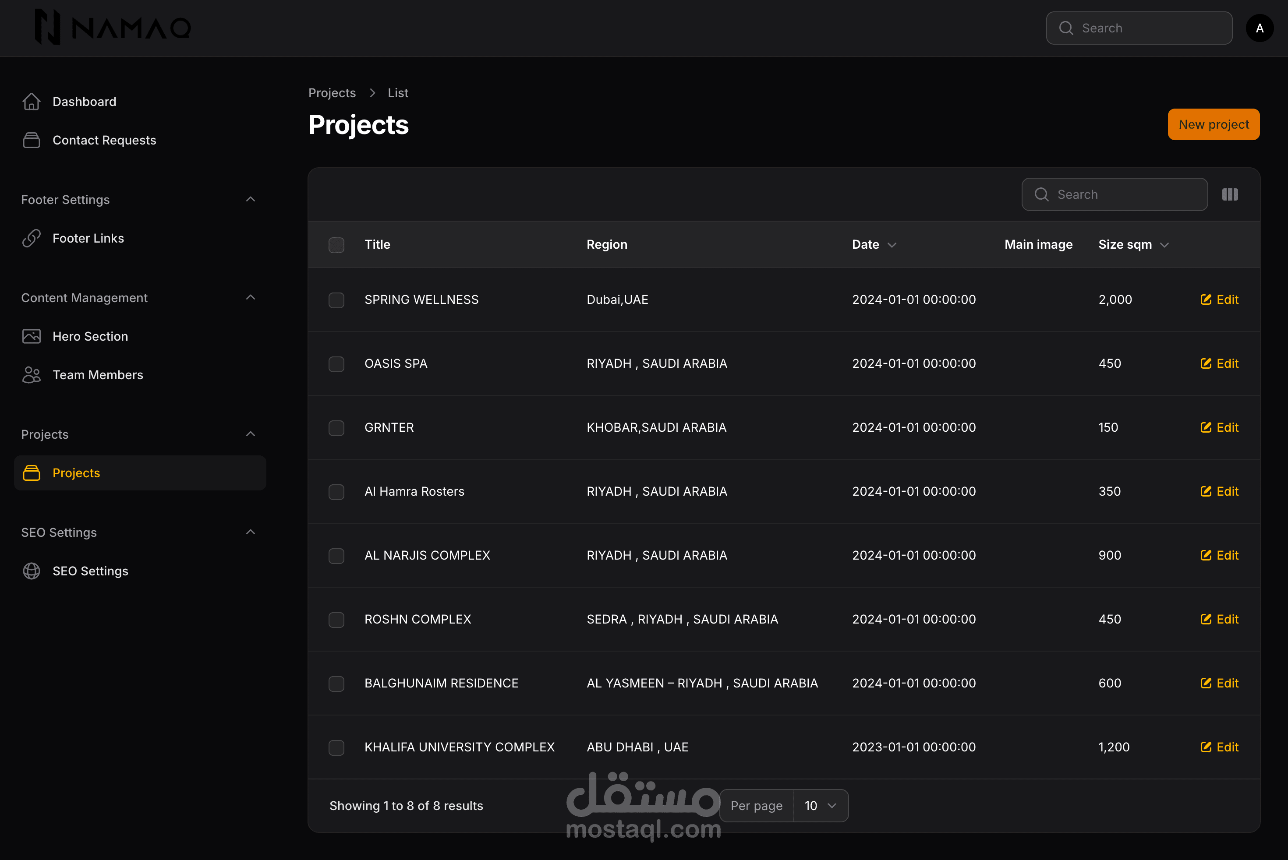Click edit icon for SPRING WELLNESS
This screenshot has height=860, width=1288.
1206,300
